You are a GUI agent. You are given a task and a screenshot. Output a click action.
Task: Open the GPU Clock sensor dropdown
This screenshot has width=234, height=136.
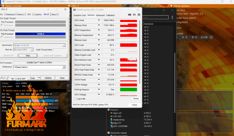point(99,21)
